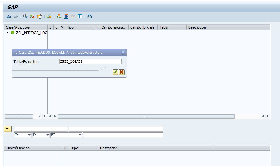The width and height of the screenshot is (280, 166).
Task: Click the lower table Tipo column header
Action: click(x=84, y=148)
